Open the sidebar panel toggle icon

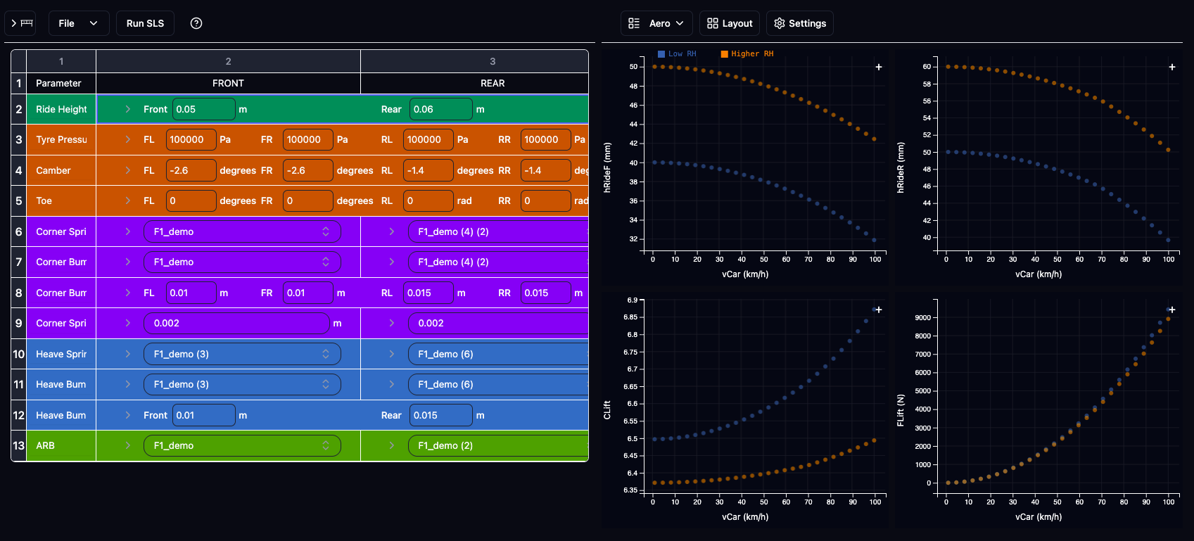pyautogui.click(x=20, y=23)
